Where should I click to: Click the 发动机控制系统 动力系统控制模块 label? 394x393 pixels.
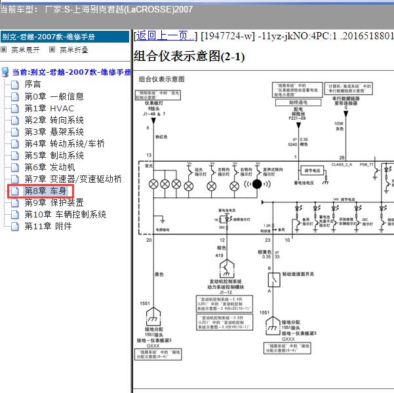coord(226,284)
